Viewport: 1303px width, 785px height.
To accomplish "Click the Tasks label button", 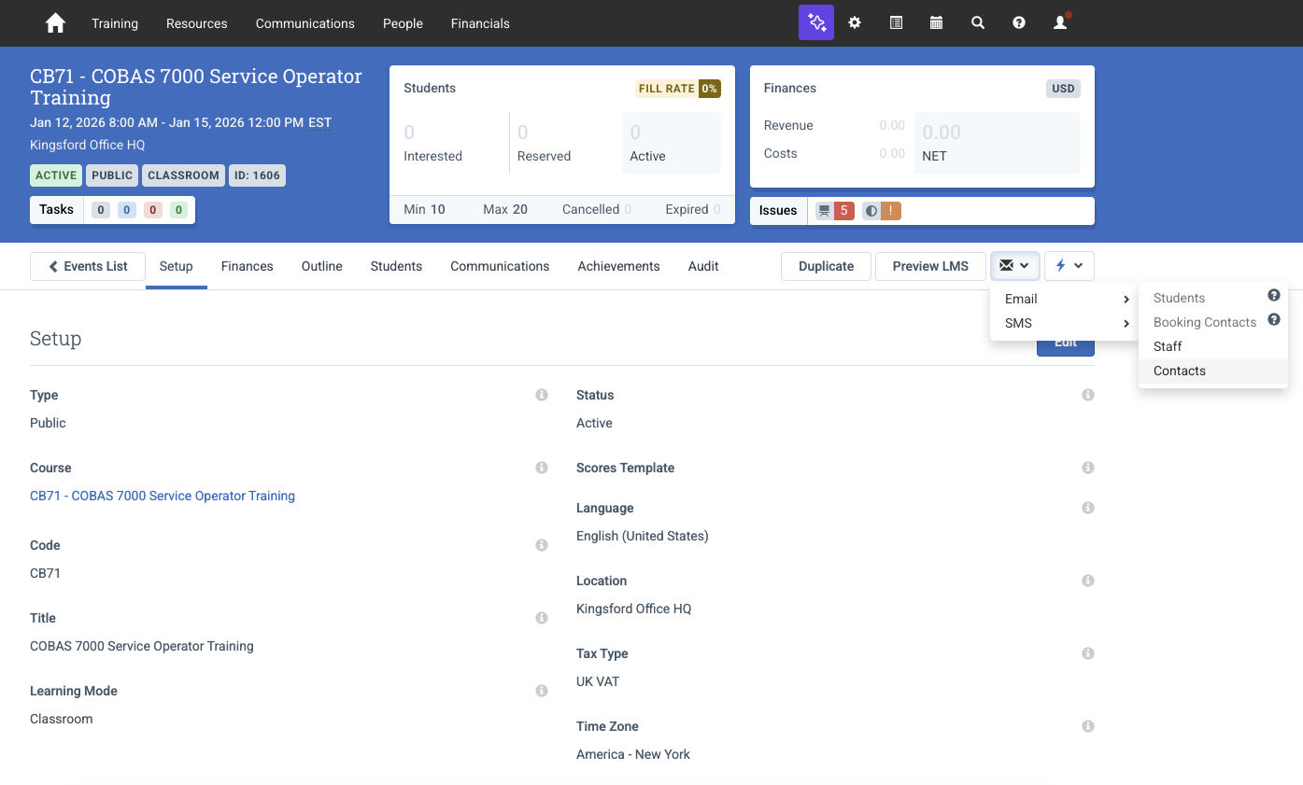I will tap(57, 209).
